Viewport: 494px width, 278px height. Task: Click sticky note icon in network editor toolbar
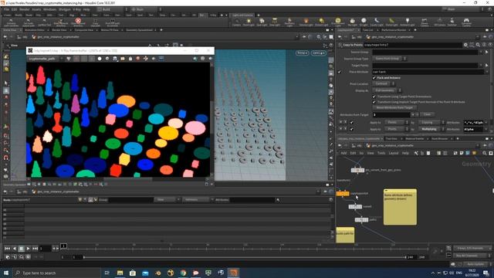pyautogui.click(x=474, y=153)
